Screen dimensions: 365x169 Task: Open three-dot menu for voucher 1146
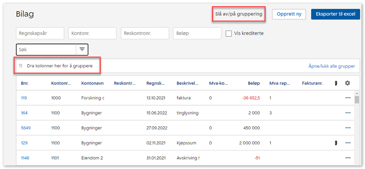coord(348,158)
